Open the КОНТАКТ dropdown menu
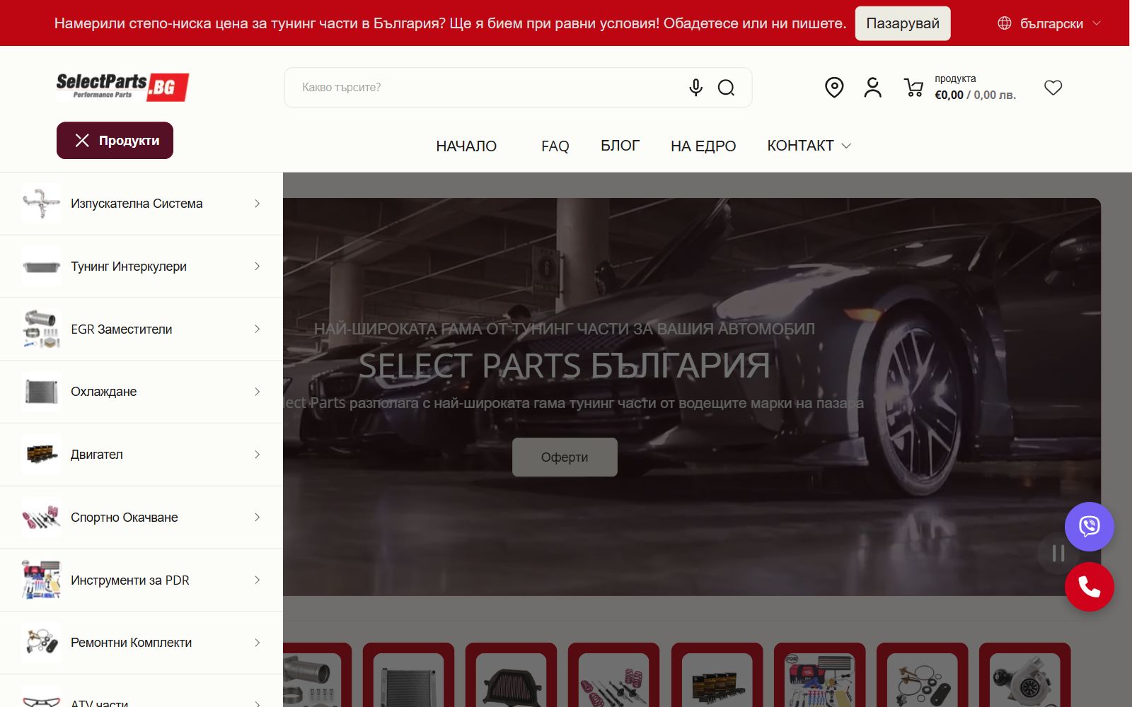The width and height of the screenshot is (1132, 707). (809, 146)
